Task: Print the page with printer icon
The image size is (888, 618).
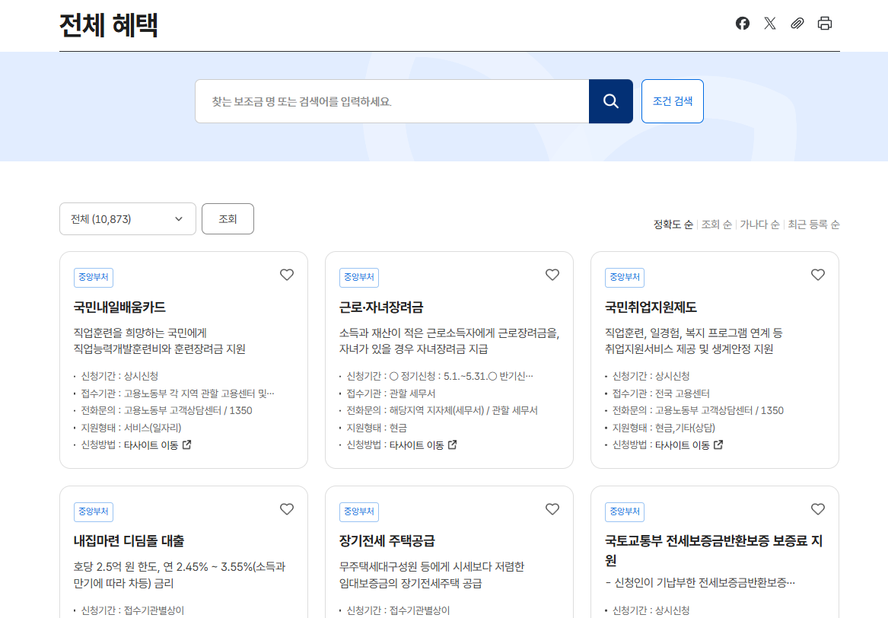Action: coord(825,24)
